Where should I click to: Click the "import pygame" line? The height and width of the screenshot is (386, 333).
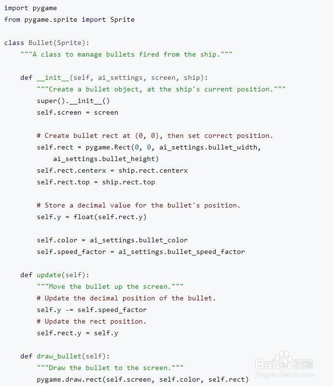[x=30, y=8]
